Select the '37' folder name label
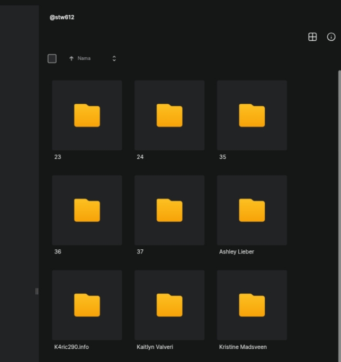 tap(140, 251)
